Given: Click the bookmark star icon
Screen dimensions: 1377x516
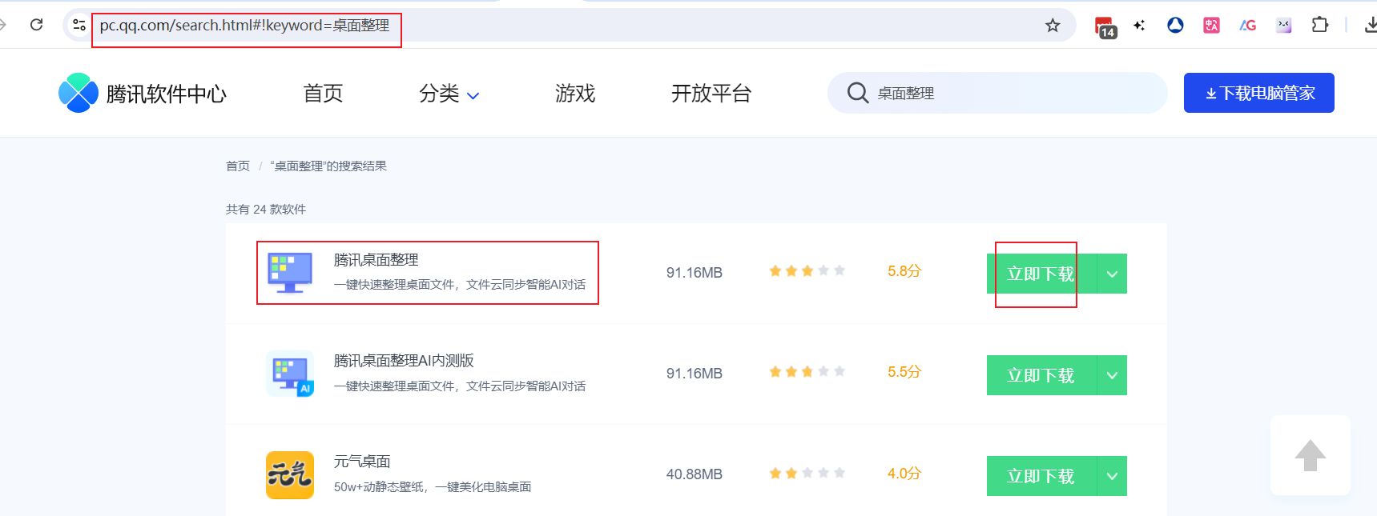Looking at the screenshot, I should pos(1053,26).
